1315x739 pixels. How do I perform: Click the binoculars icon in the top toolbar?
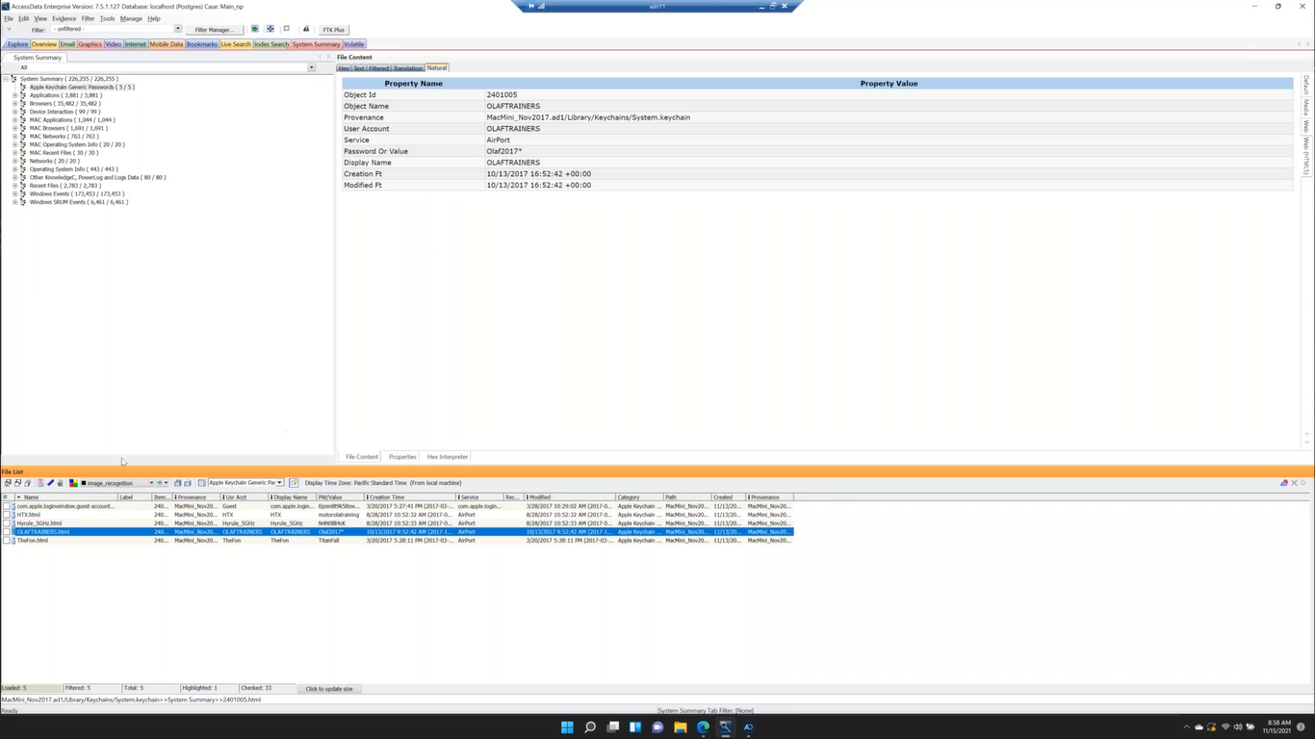306,29
